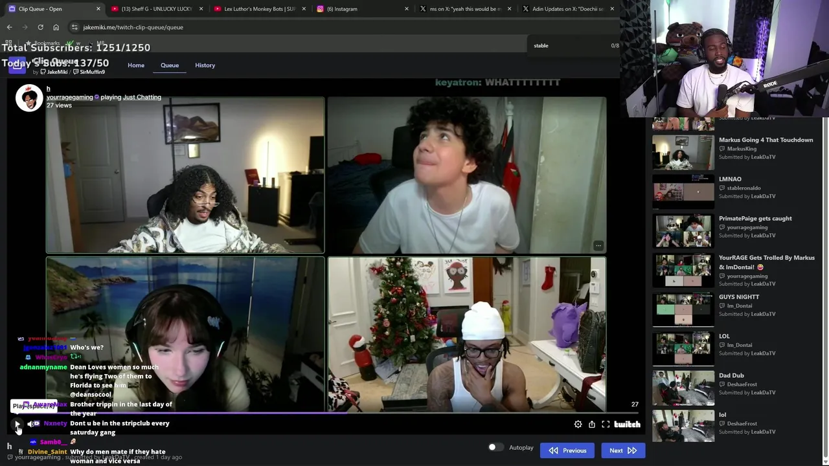Focus the address bar URL
This screenshot has height=466, width=829.
tap(133, 27)
